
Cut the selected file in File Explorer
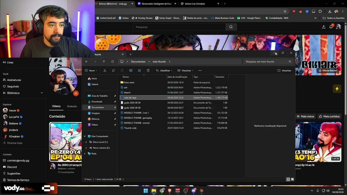[105, 70]
